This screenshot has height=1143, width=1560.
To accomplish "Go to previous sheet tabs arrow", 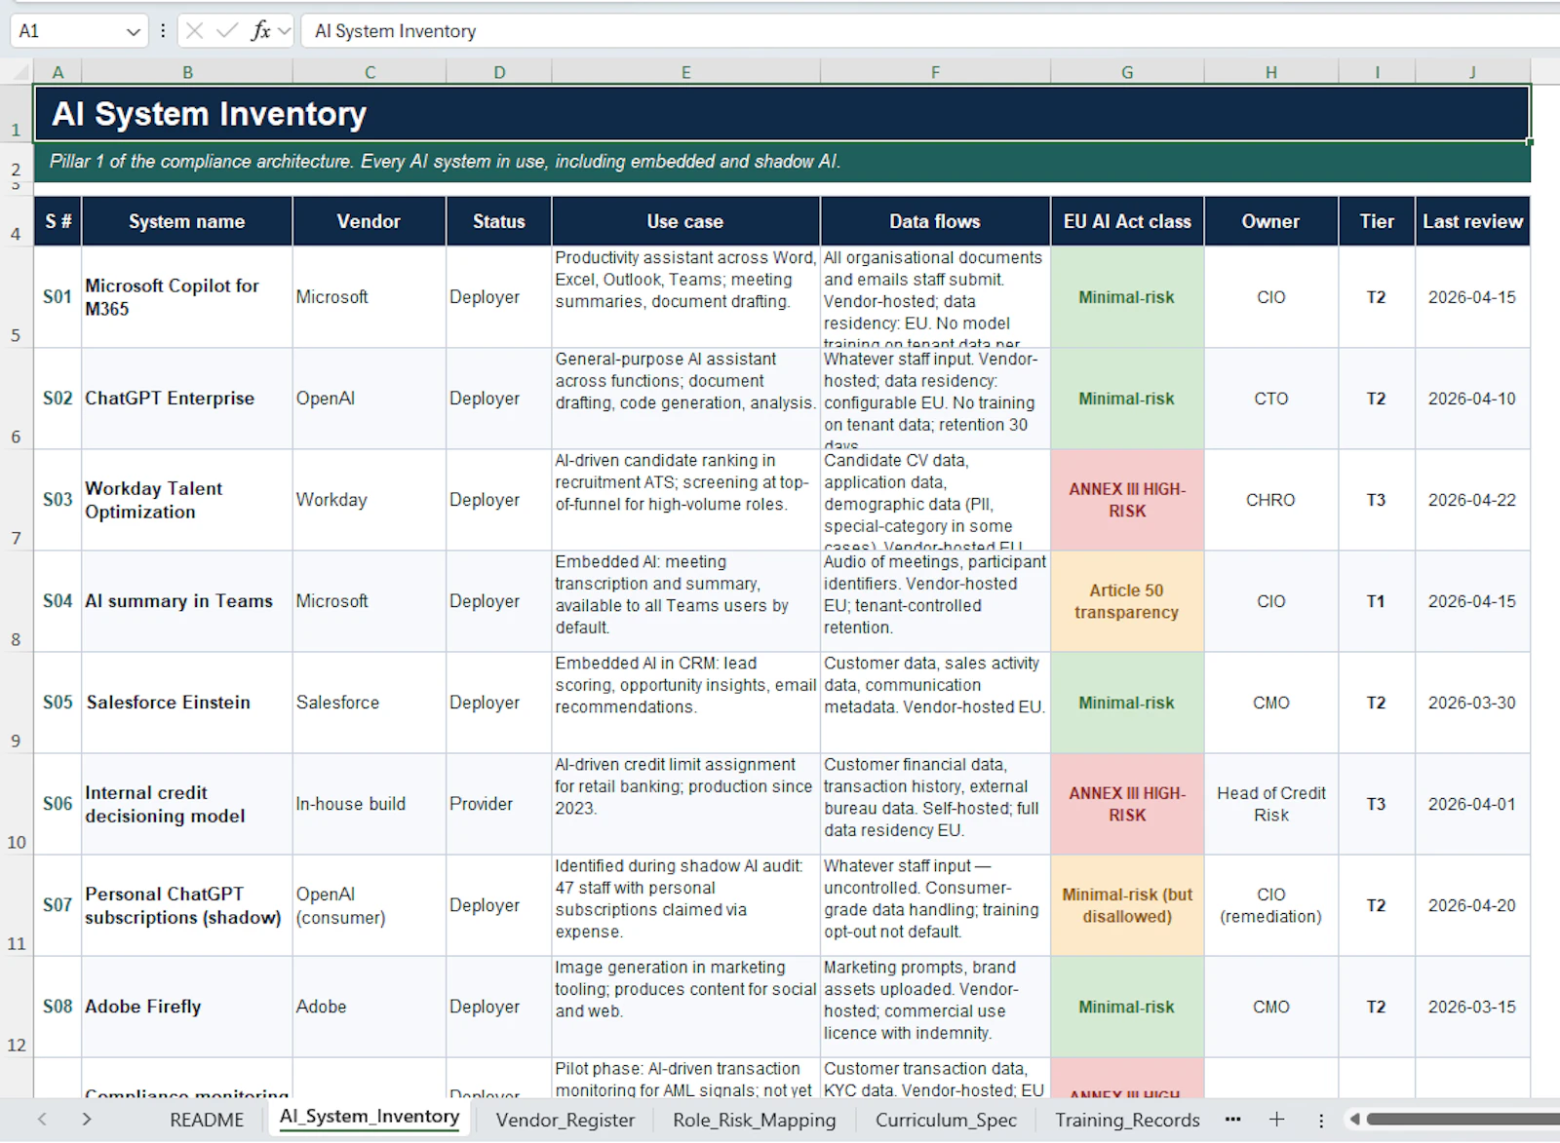I will coord(42,1120).
